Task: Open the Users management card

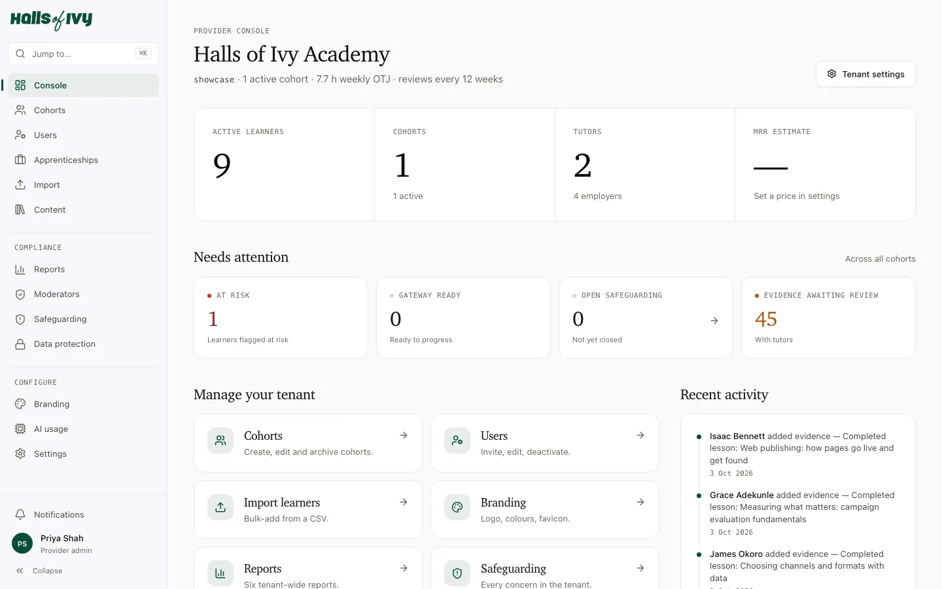Action: [545, 443]
